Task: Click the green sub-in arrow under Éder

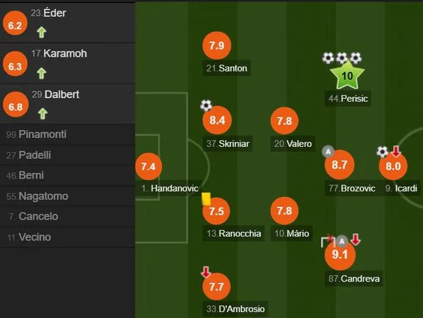Action: point(41,33)
